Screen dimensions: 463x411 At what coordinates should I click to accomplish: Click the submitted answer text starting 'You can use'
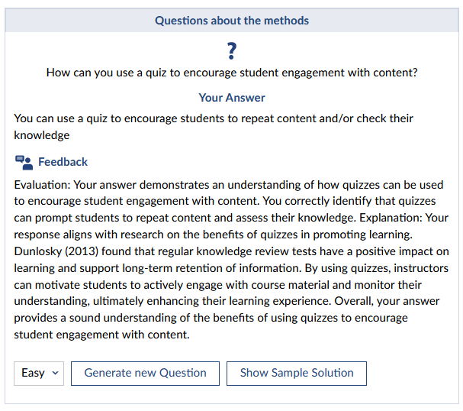(x=214, y=127)
